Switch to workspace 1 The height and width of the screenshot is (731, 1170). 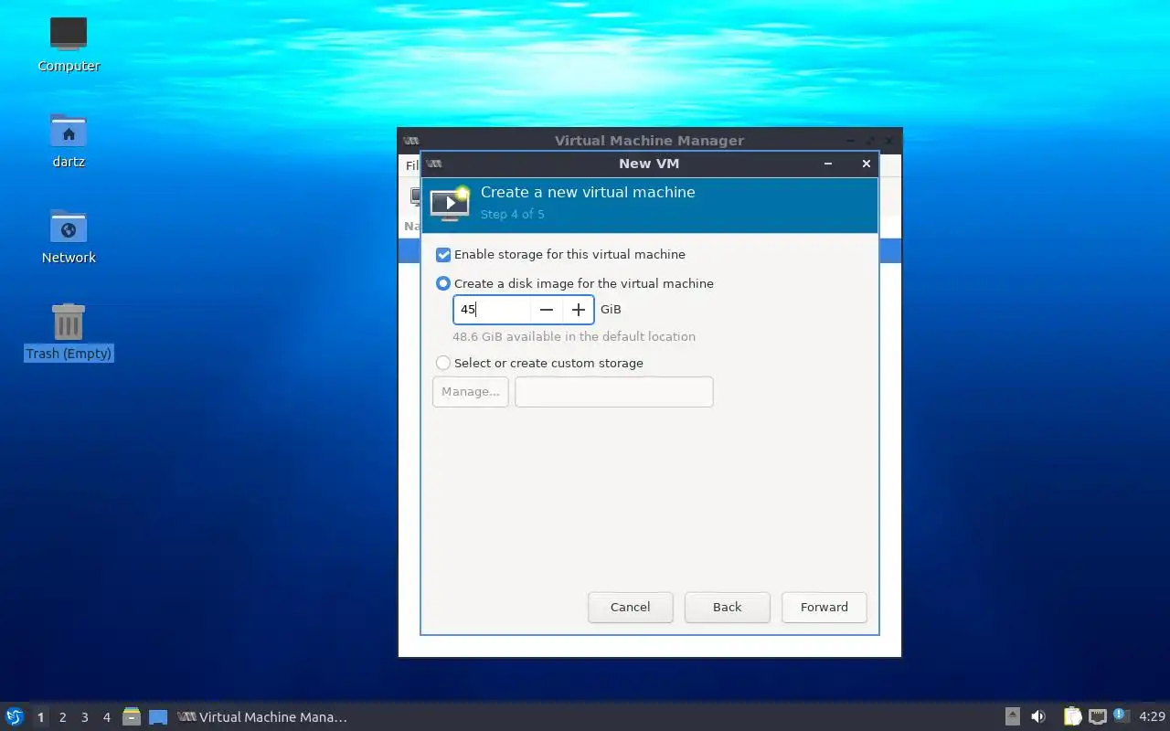pos(40,717)
